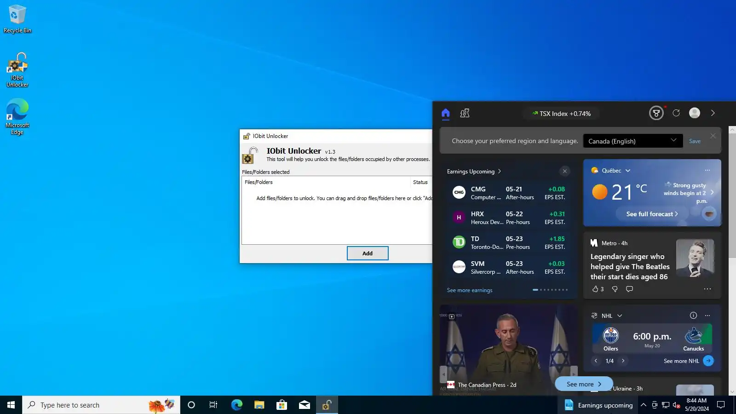Close the Earnings Upcoming card
This screenshot has height=414, width=736.
(565, 172)
